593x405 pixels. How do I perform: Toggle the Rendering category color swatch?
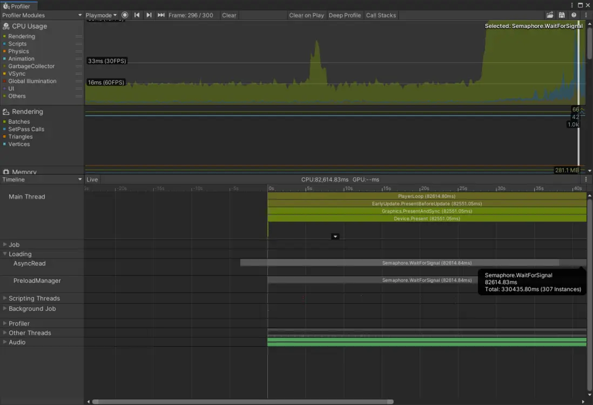point(4,37)
